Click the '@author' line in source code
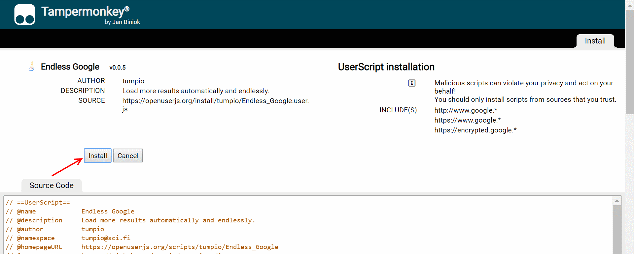 55,229
